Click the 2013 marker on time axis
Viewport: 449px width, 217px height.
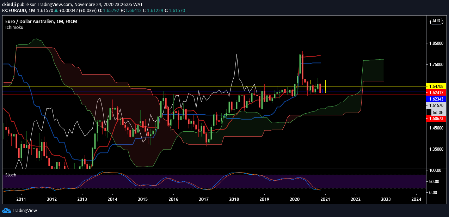[x=82, y=199]
